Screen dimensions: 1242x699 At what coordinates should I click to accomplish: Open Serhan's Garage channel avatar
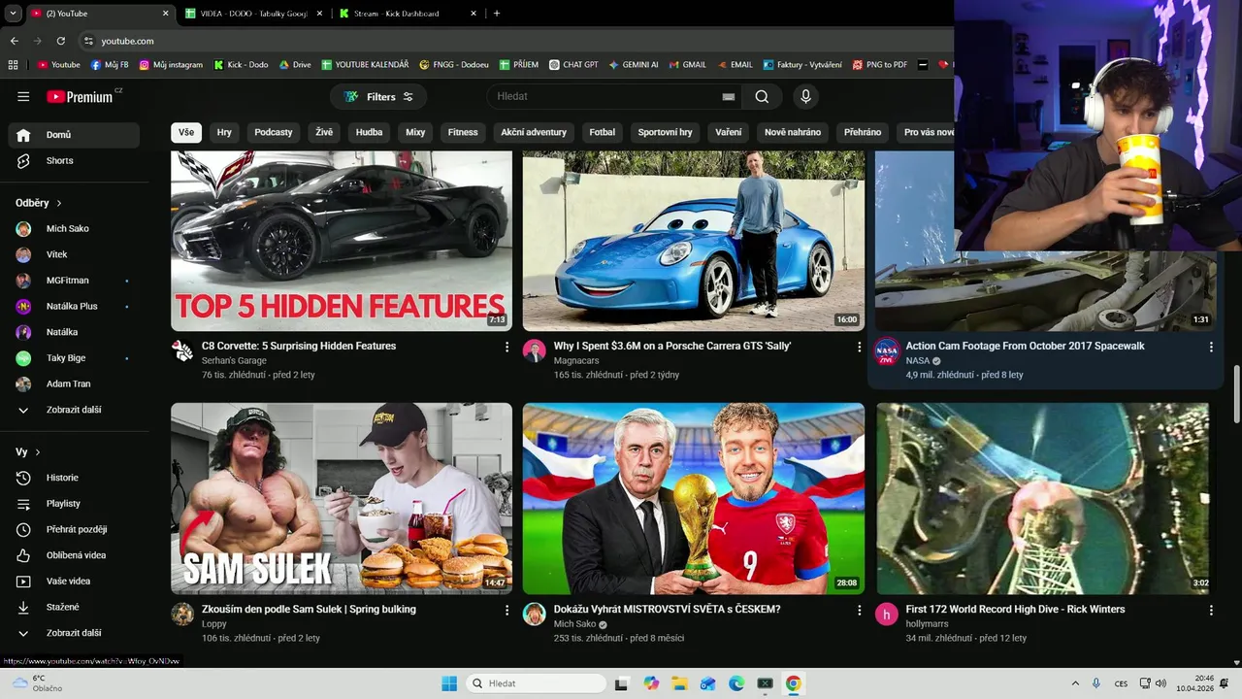182,350
